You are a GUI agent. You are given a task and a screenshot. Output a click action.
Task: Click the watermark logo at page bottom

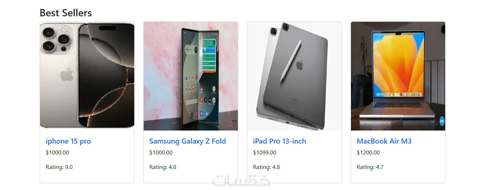[x=242, y=181]
